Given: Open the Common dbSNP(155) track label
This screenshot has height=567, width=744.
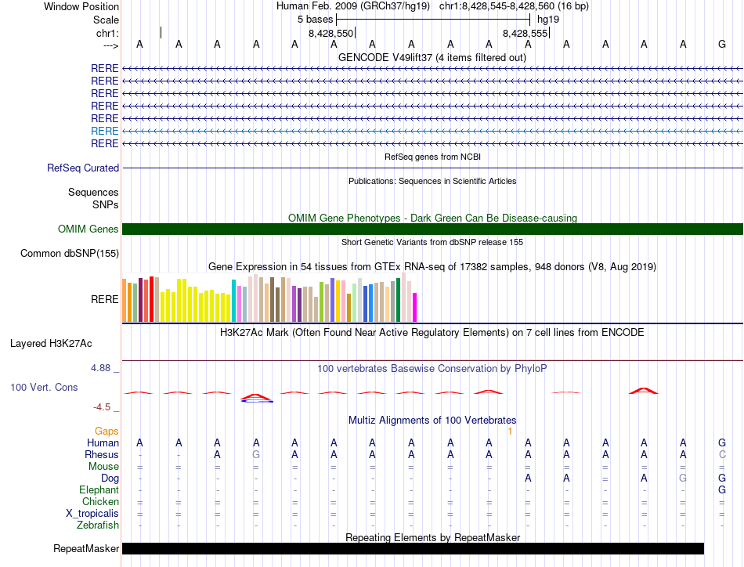Looking at the screenshot, I should pos(70,253).
